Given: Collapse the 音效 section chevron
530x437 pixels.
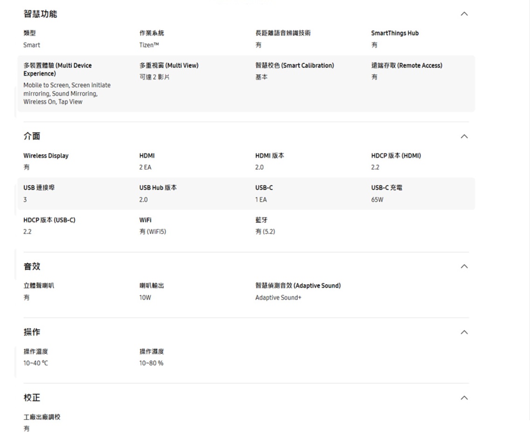Looking at the screenshot, I should tap(464, 266).
